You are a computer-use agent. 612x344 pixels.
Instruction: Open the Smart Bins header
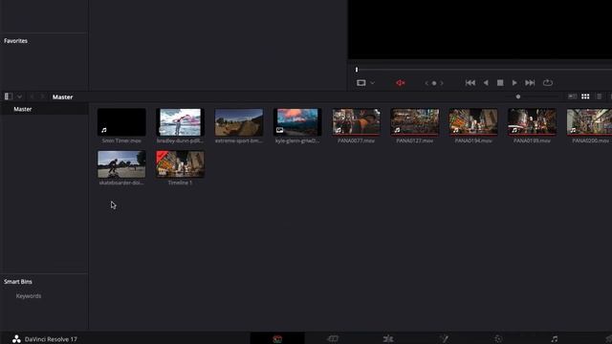pyautogui.click(x=18, y=281)
